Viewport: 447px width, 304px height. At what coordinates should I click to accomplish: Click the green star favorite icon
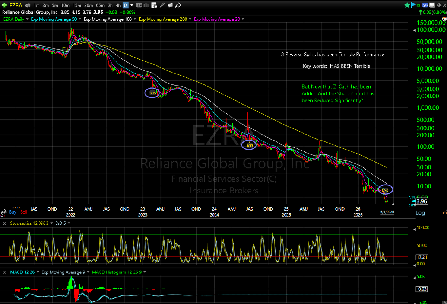click(x=407, y=5)
